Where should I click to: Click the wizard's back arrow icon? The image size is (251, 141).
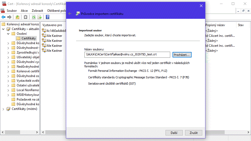point(70,14)
